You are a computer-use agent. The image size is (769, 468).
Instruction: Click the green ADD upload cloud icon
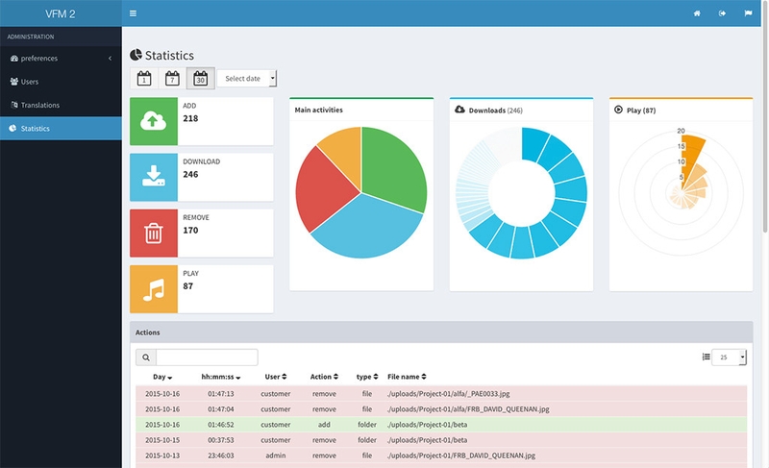[x=154, y=121]
